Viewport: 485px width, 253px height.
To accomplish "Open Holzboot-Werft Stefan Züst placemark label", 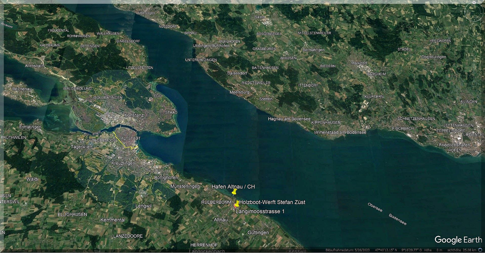I will pyautogui.click(x=272, y=202).
